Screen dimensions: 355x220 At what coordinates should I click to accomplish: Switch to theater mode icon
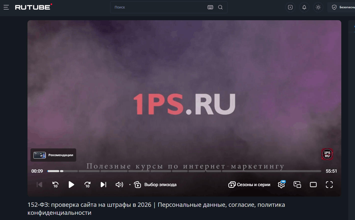(313, 185)
